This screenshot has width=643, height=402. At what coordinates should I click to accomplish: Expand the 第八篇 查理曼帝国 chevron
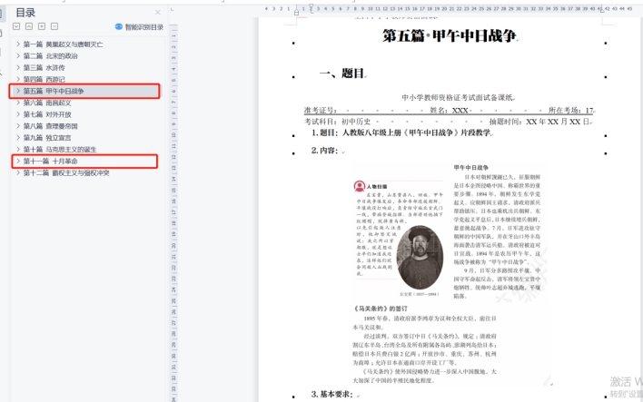coord(17,126)
